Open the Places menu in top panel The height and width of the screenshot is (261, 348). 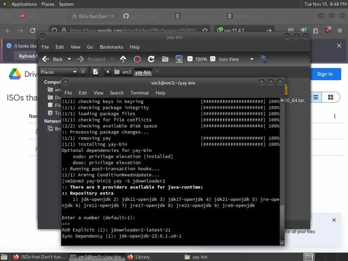pyautogui.click(x=48, y=4)
